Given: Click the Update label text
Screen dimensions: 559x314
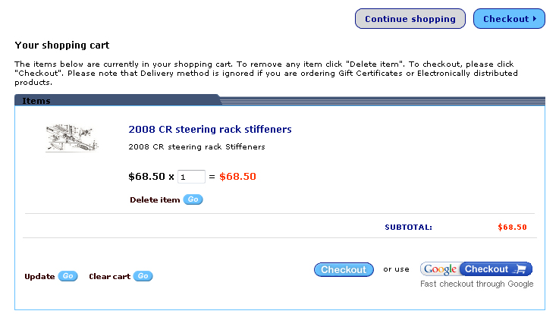Looking at the screenshot, I should pyautogui.click(x=39, y=276).
